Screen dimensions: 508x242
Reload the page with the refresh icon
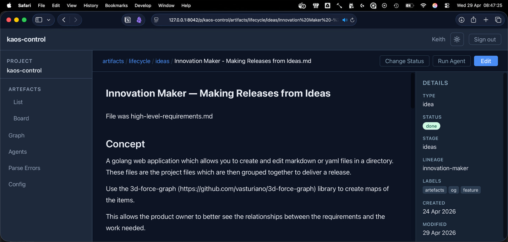click(x=352, y=20)
